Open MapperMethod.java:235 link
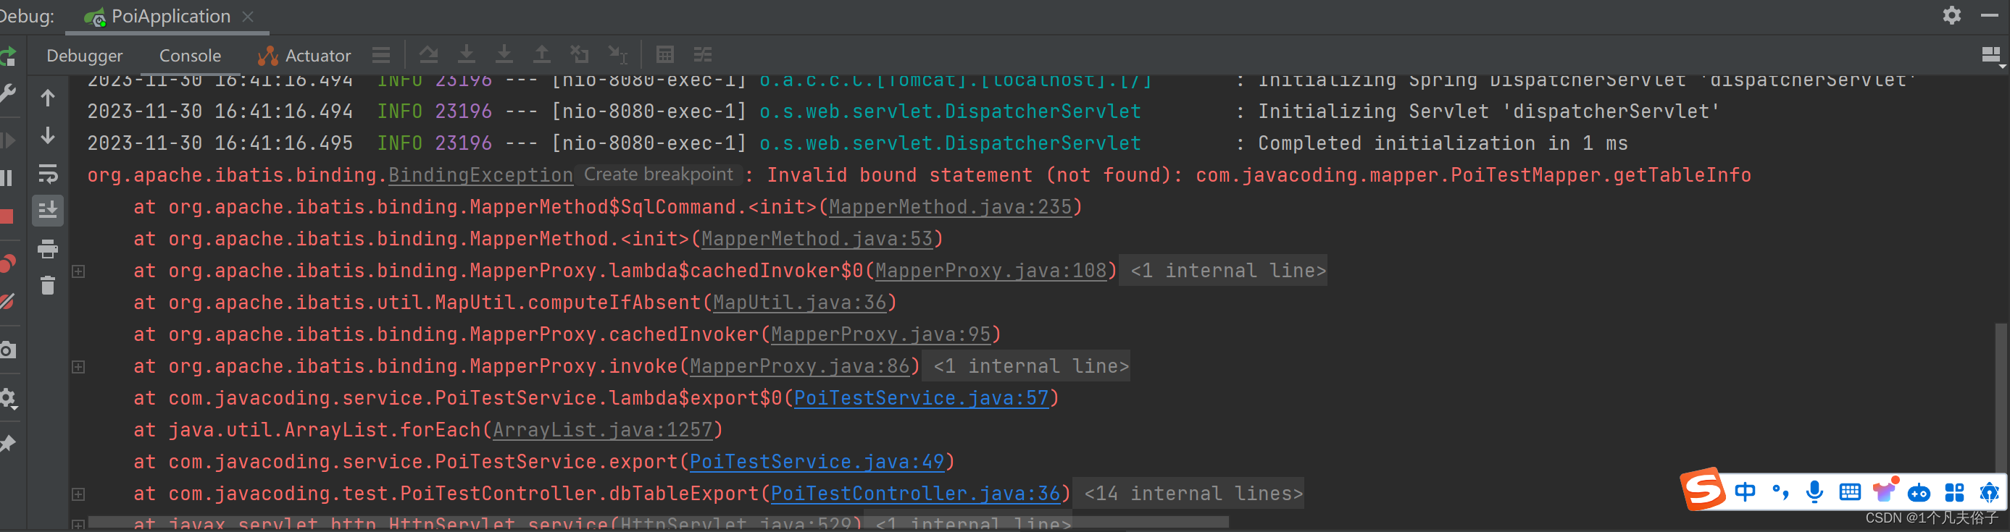The height and width of the screenshot is (532, 2010). 950,207
